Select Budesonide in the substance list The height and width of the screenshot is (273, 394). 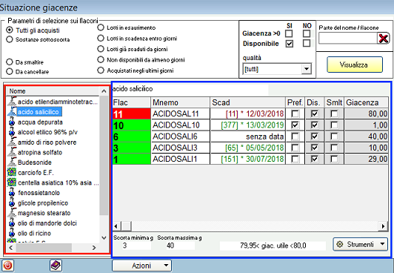click(x=35, y=162)
